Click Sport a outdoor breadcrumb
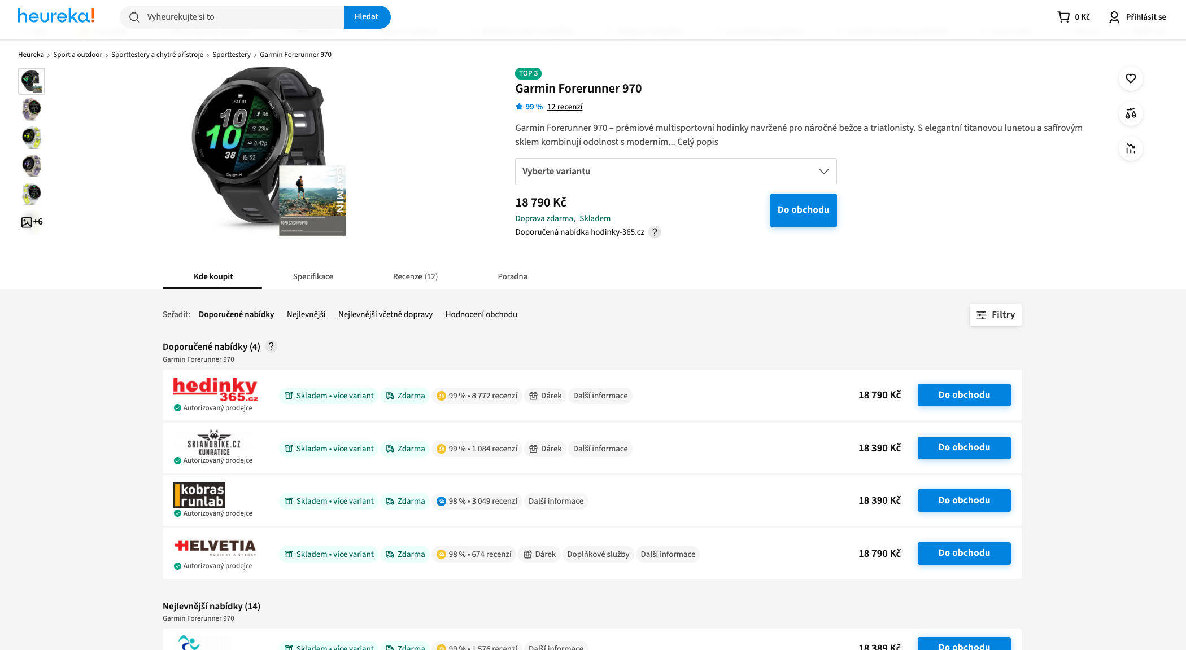1186x650 pixels. pos(77,55)
